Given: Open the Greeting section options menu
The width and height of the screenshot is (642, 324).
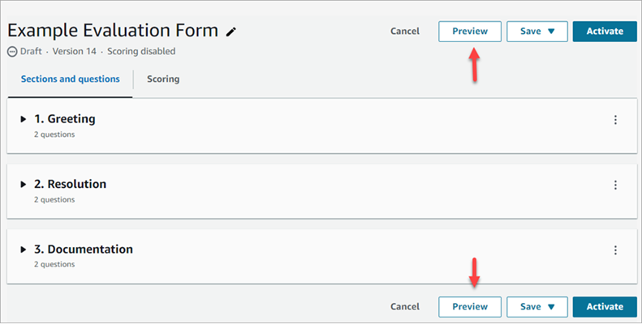Looking at the screenshot, I should [x=615, y=120].
